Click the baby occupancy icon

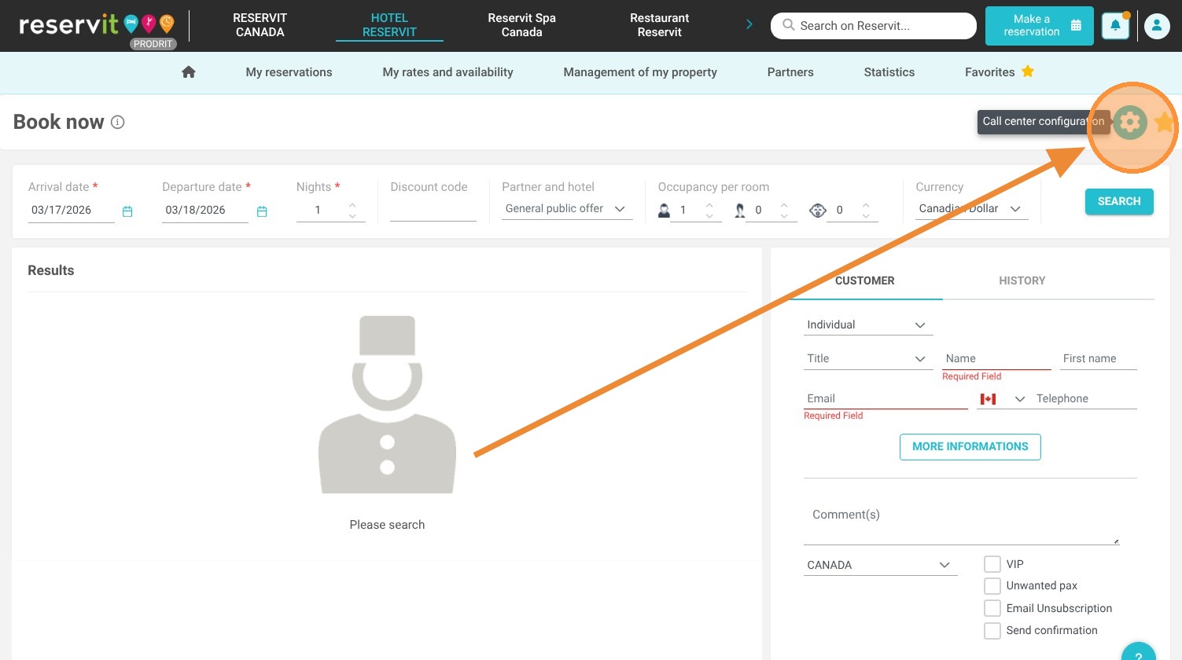818,210
